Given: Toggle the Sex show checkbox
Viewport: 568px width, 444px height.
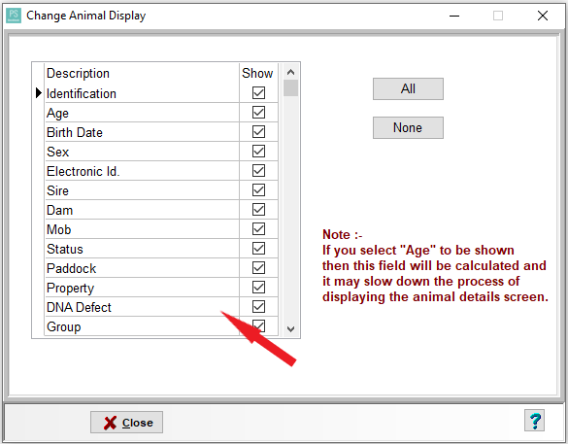Looking at the screenshot, I should tap(258, 152).
